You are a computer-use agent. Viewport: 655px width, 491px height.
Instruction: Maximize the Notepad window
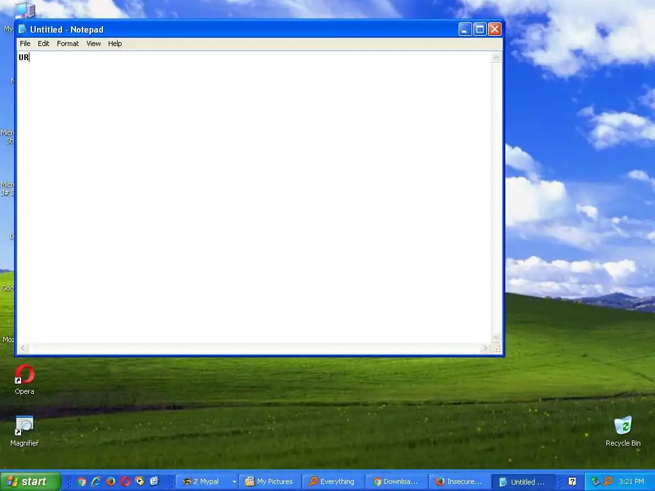480,29
